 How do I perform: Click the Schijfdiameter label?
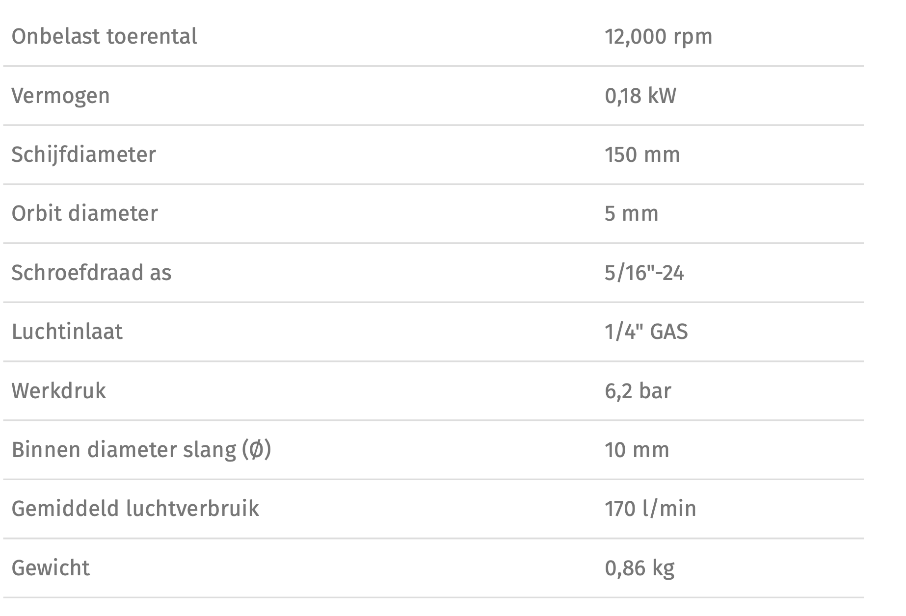pos(83,154)
